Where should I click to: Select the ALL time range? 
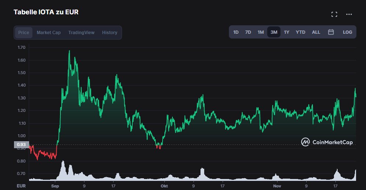[316, 32]
